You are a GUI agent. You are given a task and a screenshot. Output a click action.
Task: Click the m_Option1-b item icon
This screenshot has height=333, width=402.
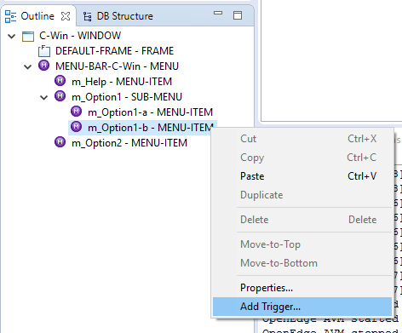click(x=77, y=127)
